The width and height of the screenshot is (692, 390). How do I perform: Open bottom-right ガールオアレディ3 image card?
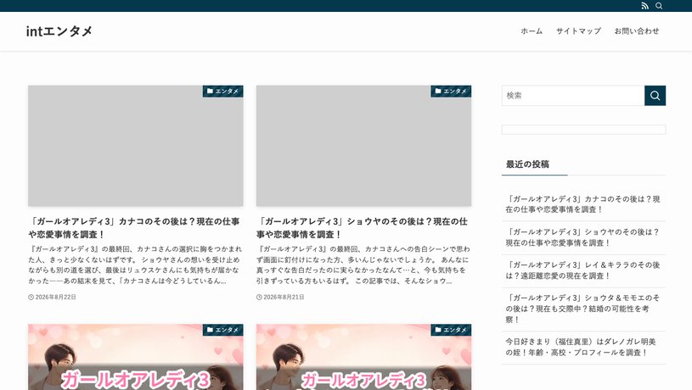click(x=363, y=358)
